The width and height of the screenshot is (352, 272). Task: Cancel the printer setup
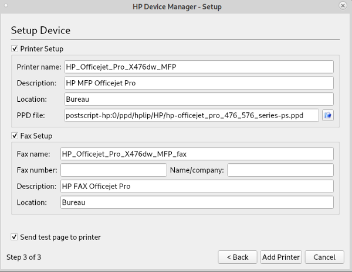[324, 257]
